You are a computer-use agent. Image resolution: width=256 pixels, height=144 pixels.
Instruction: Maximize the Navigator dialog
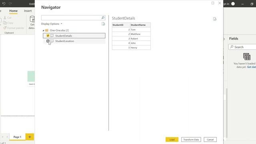click(x=213, y=3)
